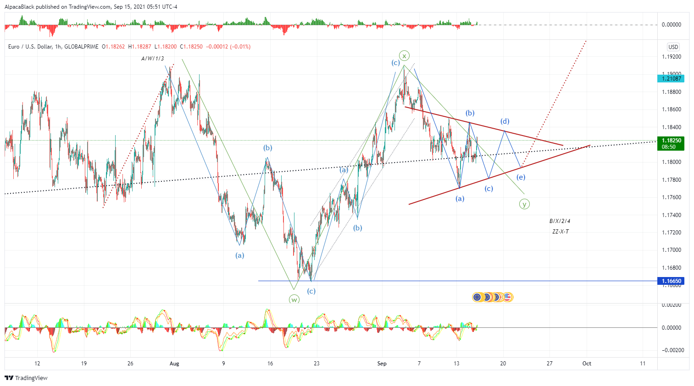Click the 1.18250 current price tag
The image size is (694, 386).
[x=671, y=143]
